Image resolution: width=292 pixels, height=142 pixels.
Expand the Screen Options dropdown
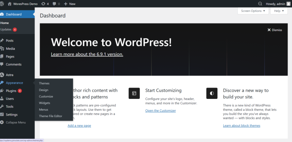[x=253, y=11]
